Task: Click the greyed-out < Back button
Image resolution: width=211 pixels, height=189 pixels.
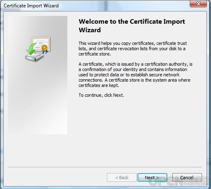Action: pos(122,178)
